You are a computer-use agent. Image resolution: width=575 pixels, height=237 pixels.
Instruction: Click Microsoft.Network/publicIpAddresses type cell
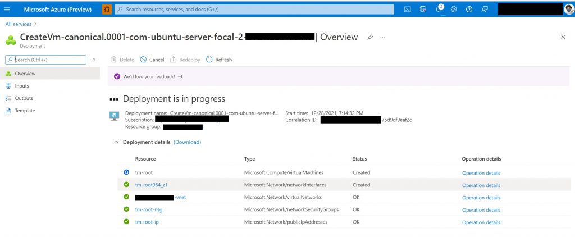click(286, 222)
